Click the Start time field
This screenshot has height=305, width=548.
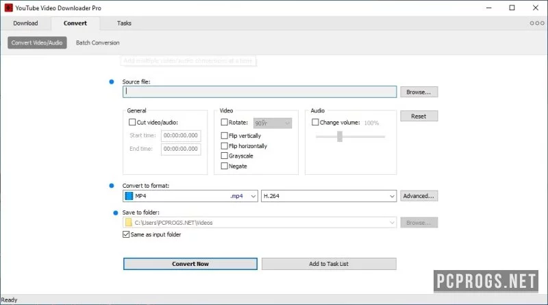click(181, 135)
